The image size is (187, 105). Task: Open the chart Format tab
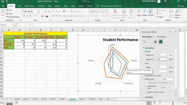tap(90, 6)
